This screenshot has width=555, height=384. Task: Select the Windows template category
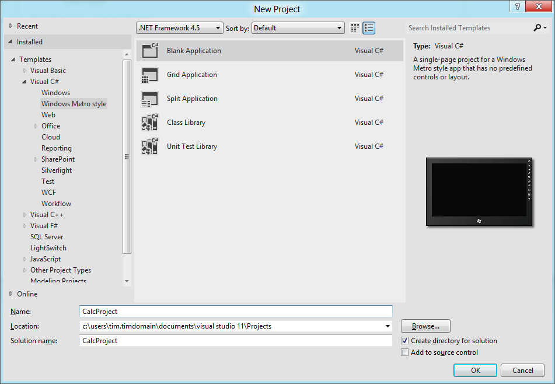(55, 93)
